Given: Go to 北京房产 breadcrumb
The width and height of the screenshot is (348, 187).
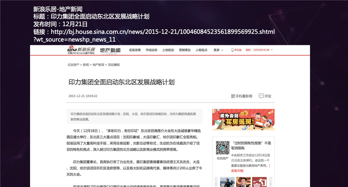Looking at the screenshot, I should pos(73,65).
